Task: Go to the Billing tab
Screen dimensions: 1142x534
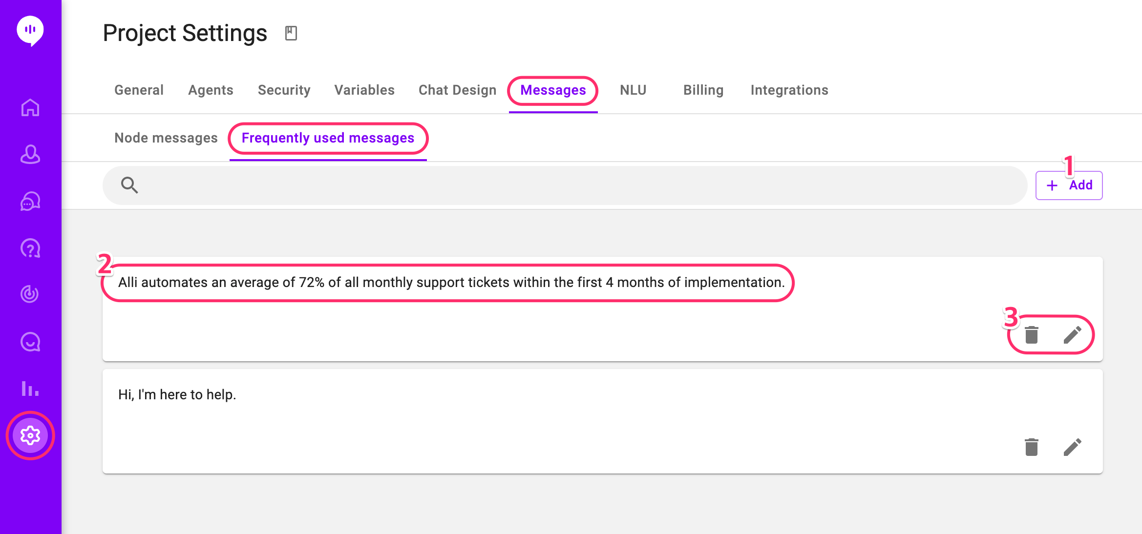Action: point(703,90)
